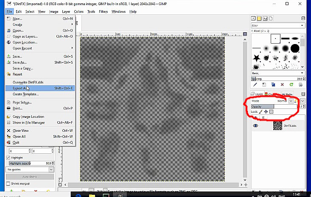
Task: Click the edit brush pencil icon
Action: coord(255,85)
